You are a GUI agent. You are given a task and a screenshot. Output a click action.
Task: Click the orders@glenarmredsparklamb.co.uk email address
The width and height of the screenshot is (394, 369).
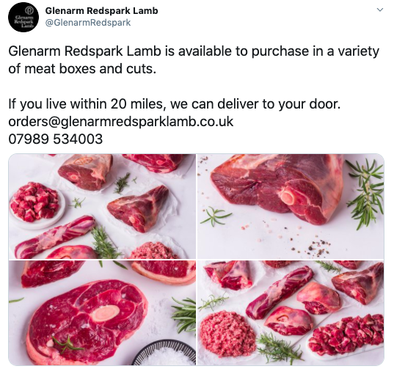tap(121, 122)
